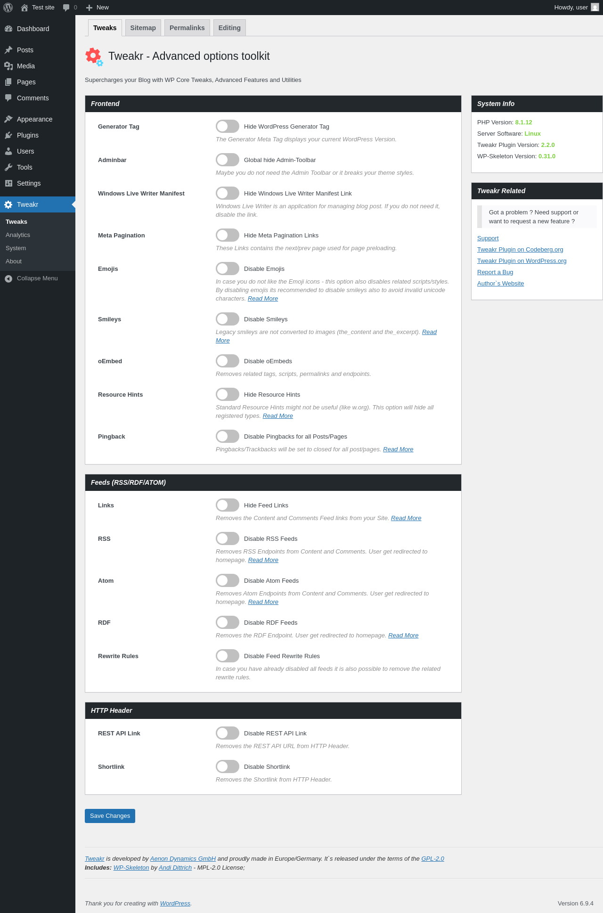Click the Plugins plug icon
Viewport: 603px width, 913px height.
[8, 135]
